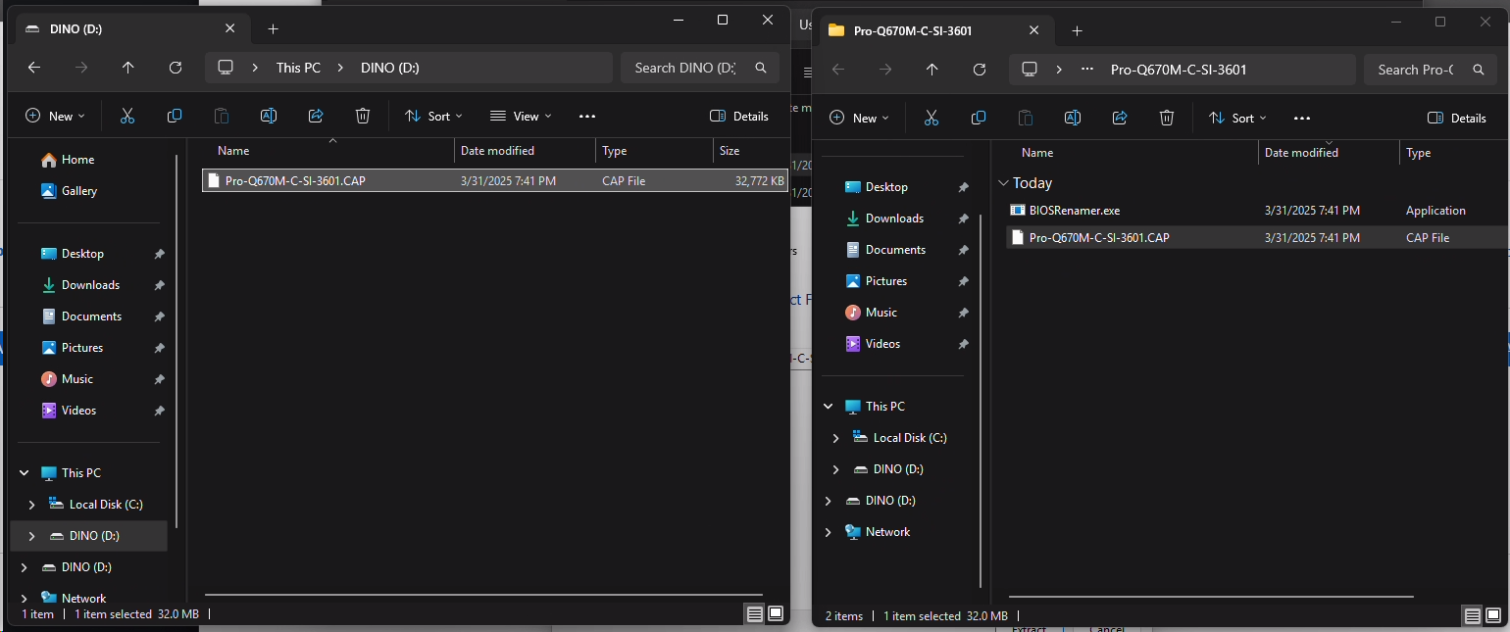Open new tab in Pro-Q670M-C-SI-3601 window

pyautogui.click(x=1077, y=30)
